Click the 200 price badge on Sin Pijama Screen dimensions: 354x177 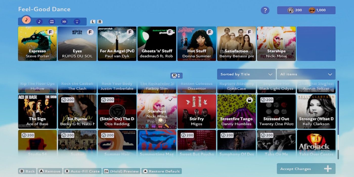(x=68, y=100)
